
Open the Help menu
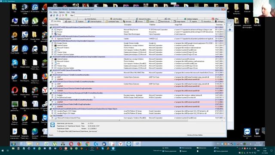click(73, 12)
